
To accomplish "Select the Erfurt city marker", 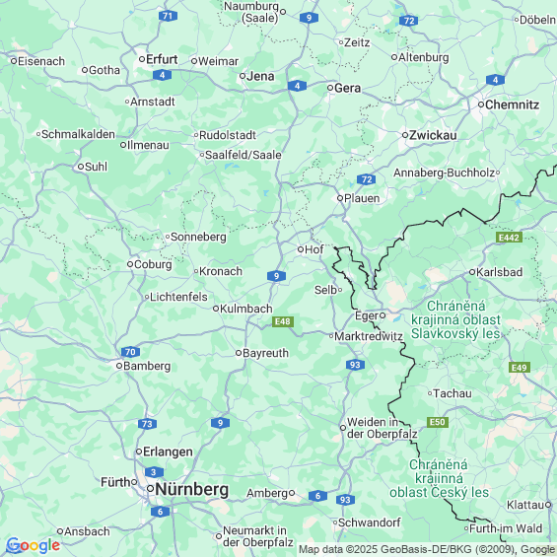I will coord(142,59).
